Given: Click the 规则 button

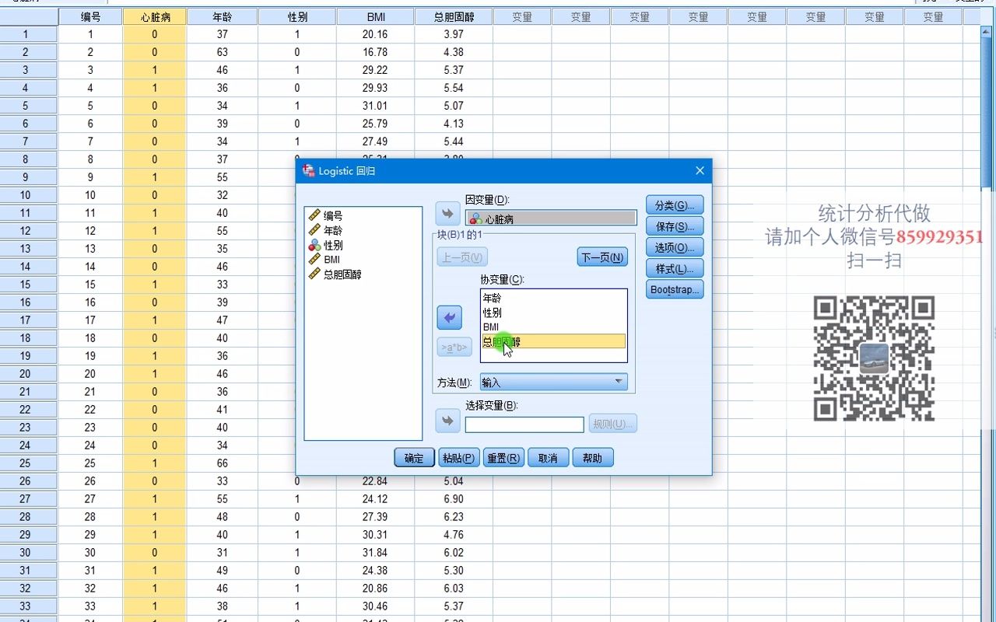Looking at the screenshot, I should tap(613, 424).
